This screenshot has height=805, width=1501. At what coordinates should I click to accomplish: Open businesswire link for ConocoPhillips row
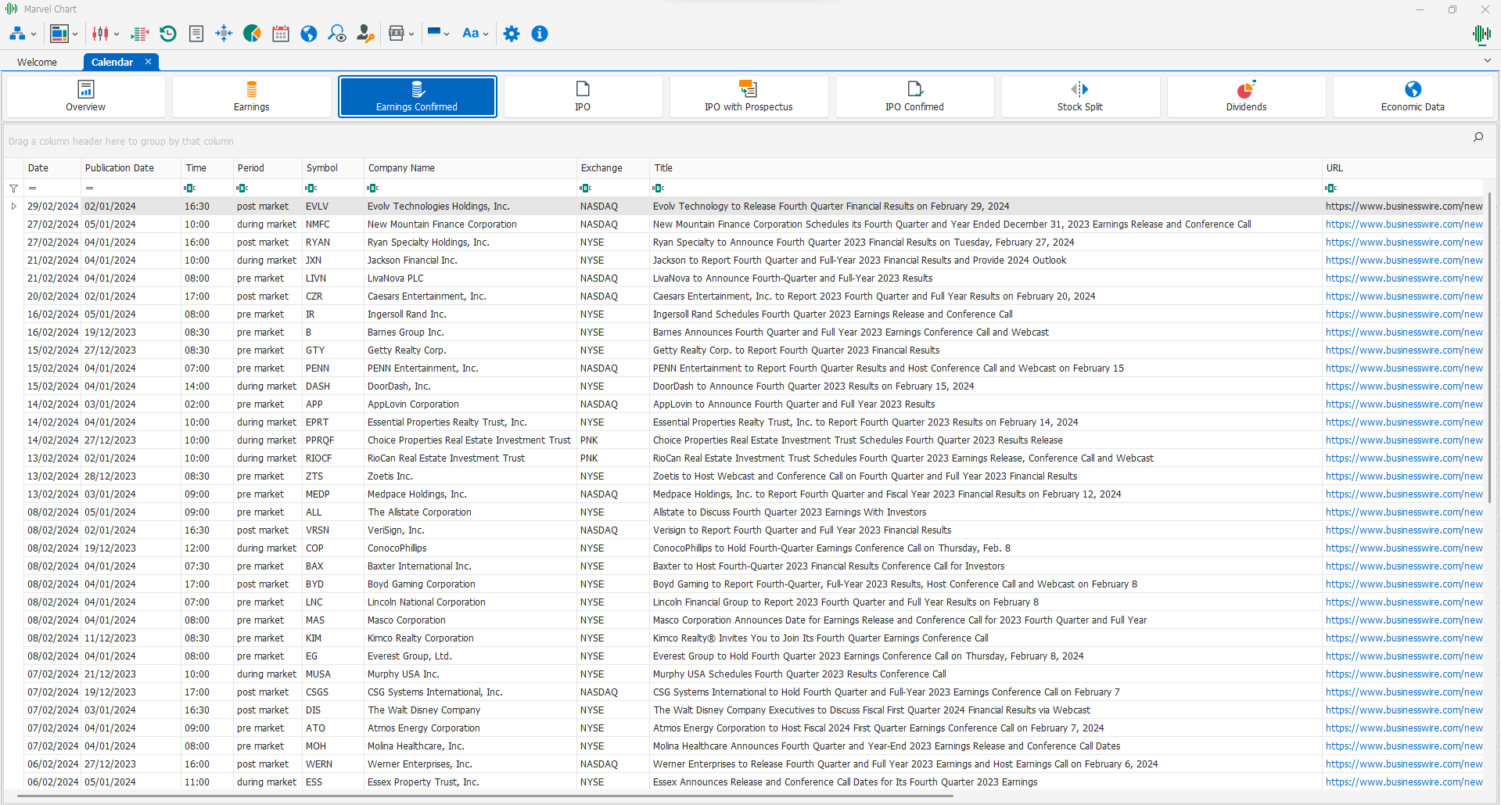(x=1404, y=548)
